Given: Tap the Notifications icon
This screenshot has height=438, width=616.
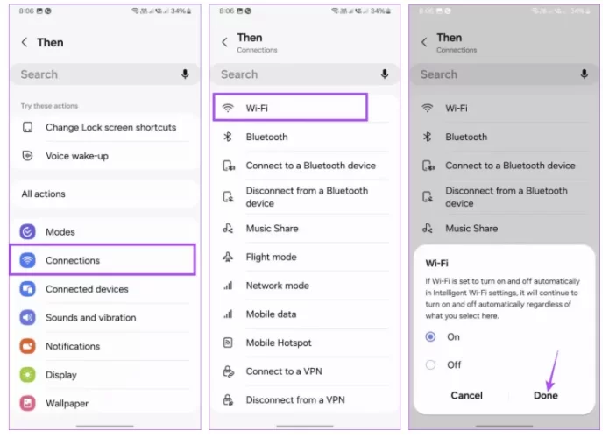Looking at the screenshot, I should point(27,347).
